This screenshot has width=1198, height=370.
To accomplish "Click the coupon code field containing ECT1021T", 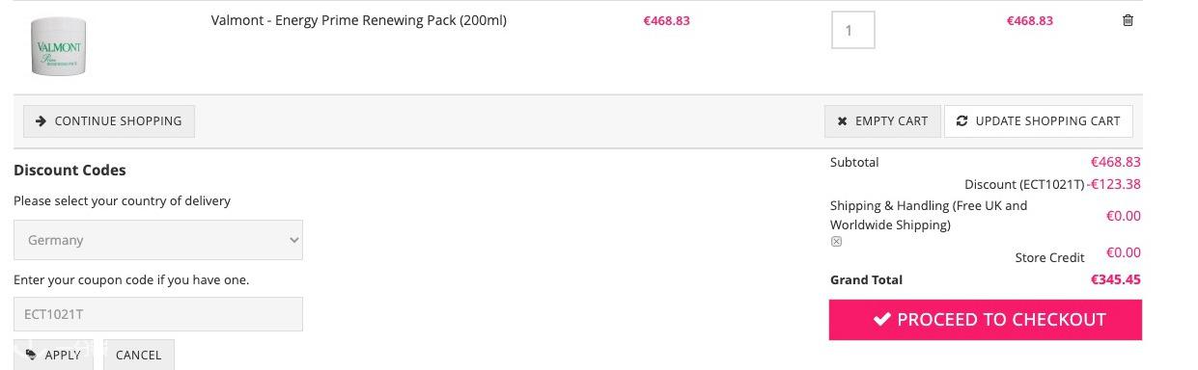I will pyautogui.click(x=158, y=314).
